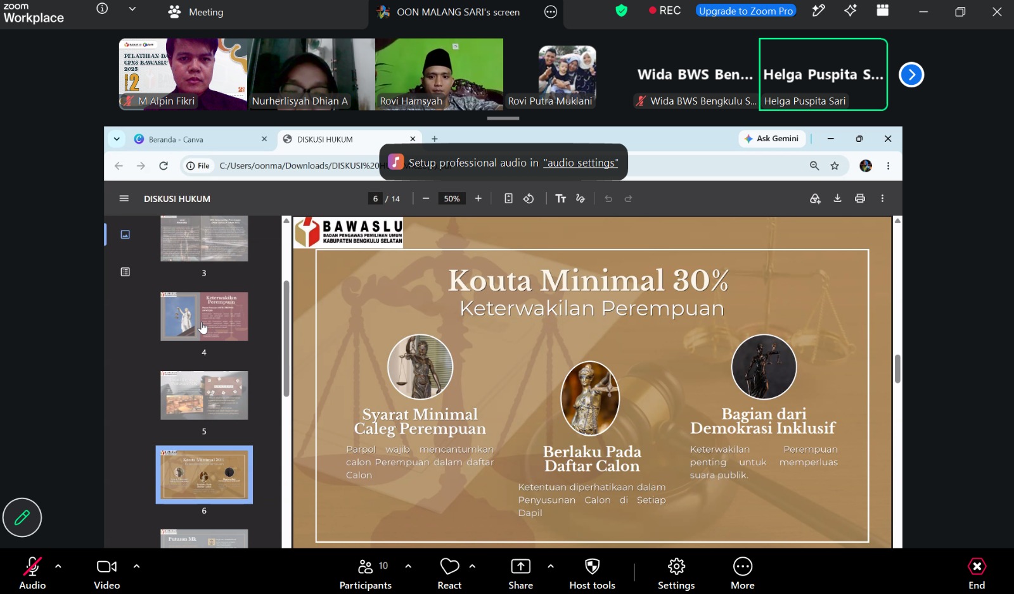Print the PDF document
The height and width of the screenshot is (594, 1014).
(860, 199)
